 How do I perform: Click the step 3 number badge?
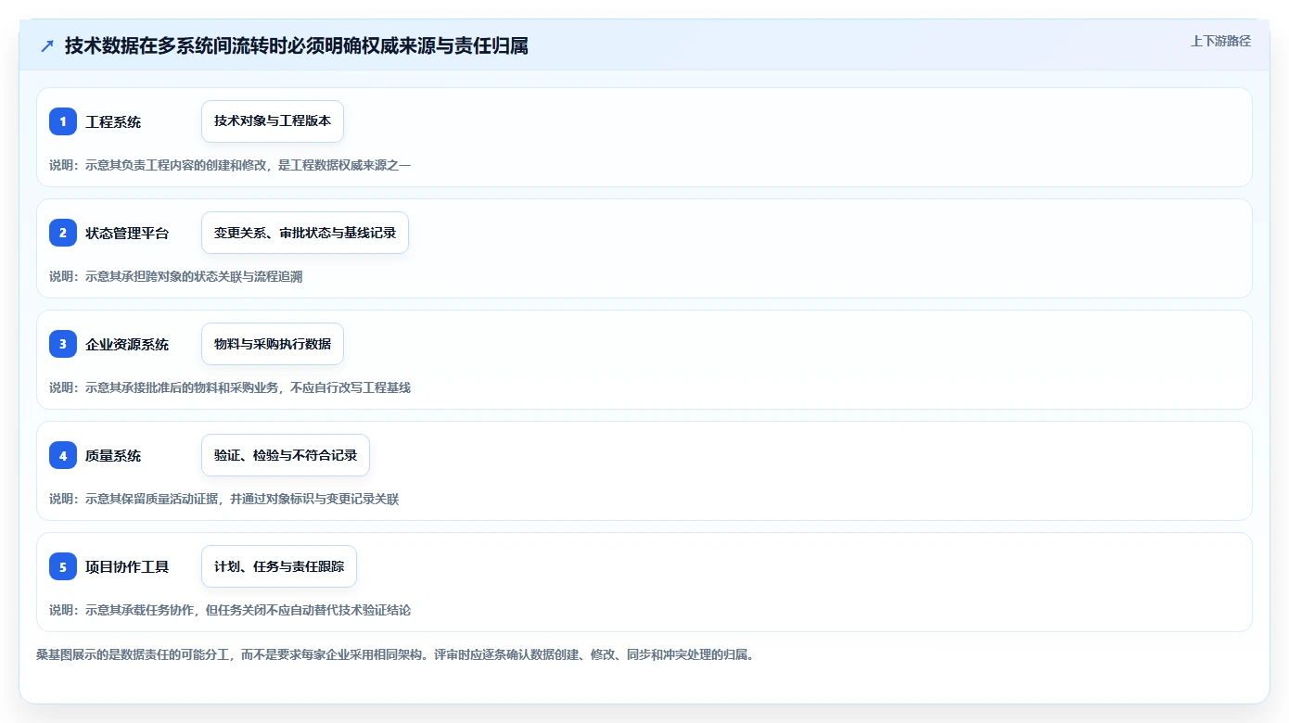63,344
